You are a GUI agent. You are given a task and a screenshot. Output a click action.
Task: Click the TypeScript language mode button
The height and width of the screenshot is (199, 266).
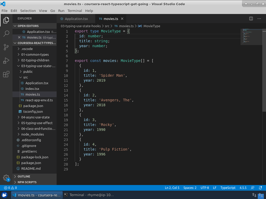point(228,188)
